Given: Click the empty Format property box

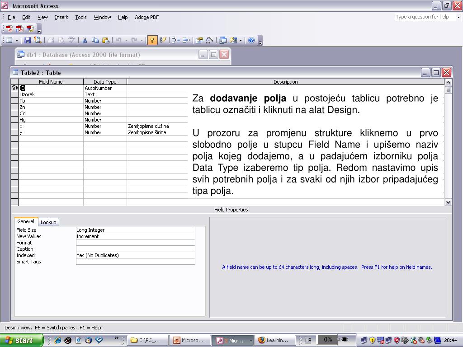Looking at the screenshot, I should pyautogui.click(x=136, y=243).
